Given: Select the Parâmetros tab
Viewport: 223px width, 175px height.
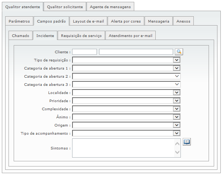Looking at the screenshot, I should [19, 21].
